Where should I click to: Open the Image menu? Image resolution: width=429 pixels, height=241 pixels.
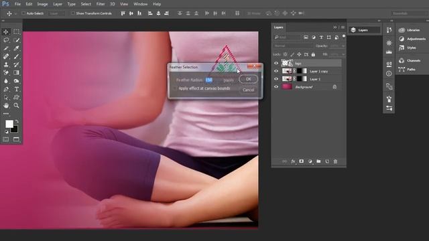click(42, 4)
